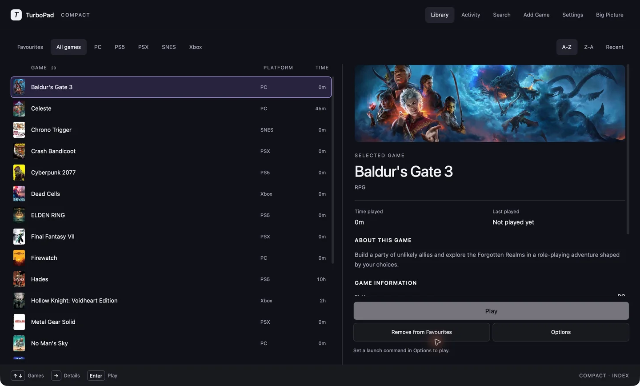The image size is (640, 386).
Task: Click the Crash Bandicoot cover art icon
Action: tap(19, 151)
